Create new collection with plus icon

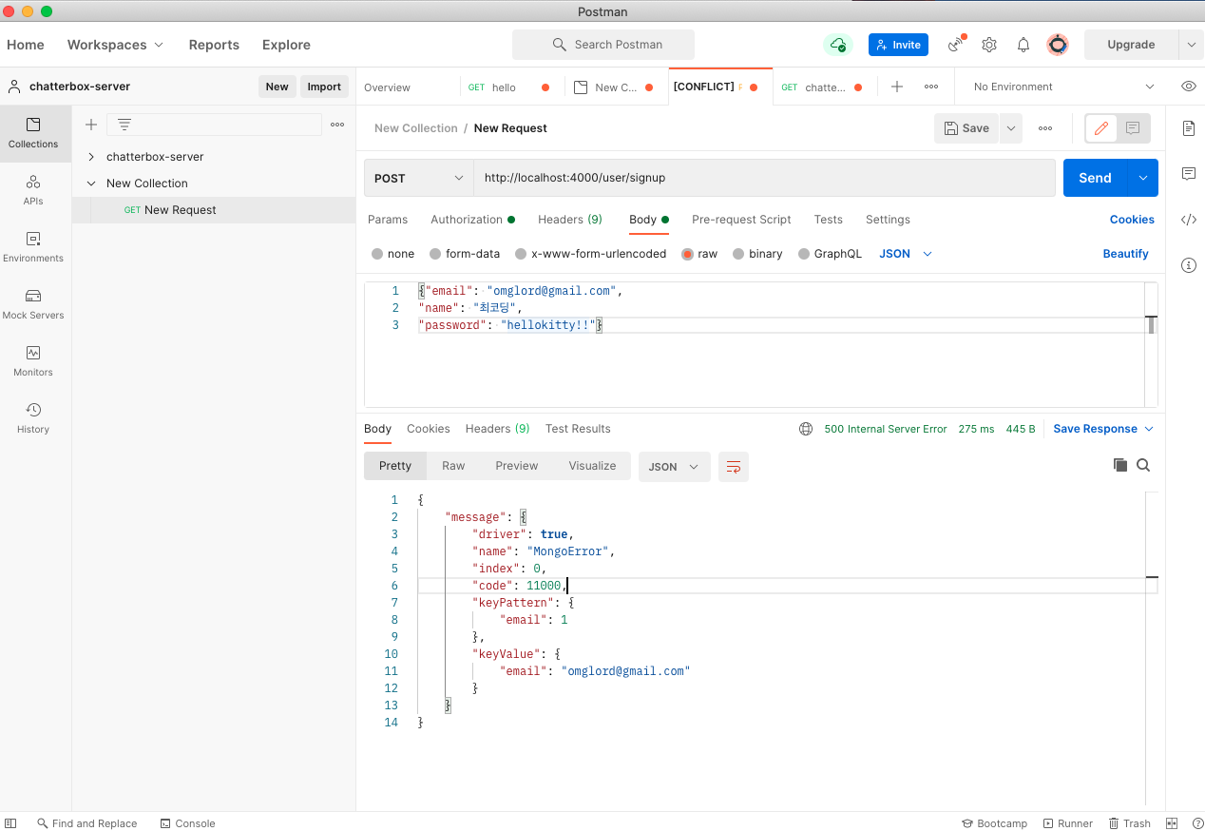coord(91,125)
